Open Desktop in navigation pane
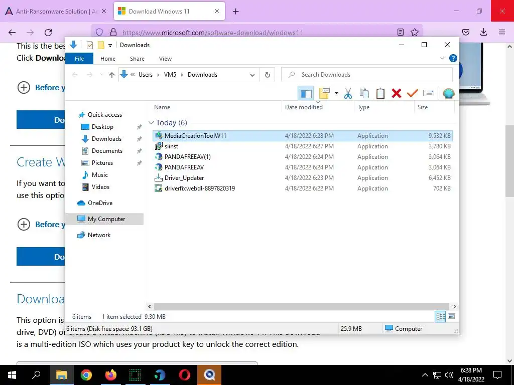This screenshot has height=385, width=514. [102, 127]
